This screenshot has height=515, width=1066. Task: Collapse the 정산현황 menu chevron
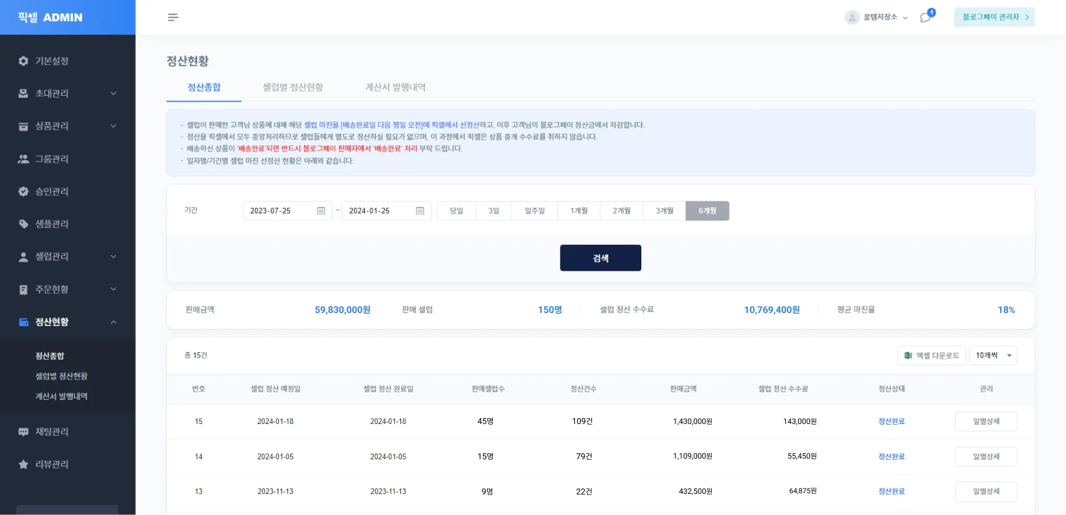pyautogui.click(x=113, y=322)
